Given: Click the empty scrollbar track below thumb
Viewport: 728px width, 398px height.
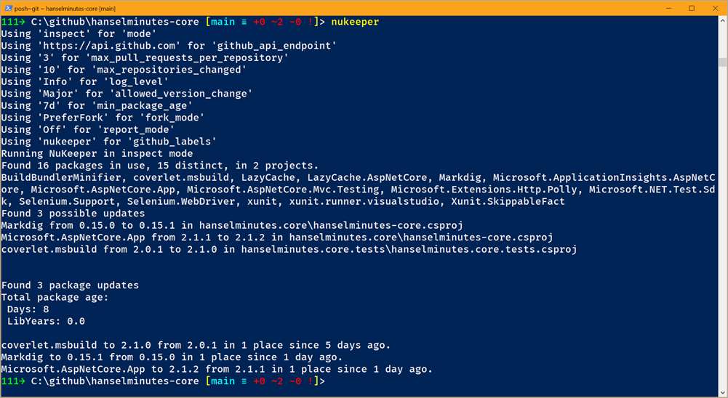Looking at the screenshot, I should coord(723,227).
